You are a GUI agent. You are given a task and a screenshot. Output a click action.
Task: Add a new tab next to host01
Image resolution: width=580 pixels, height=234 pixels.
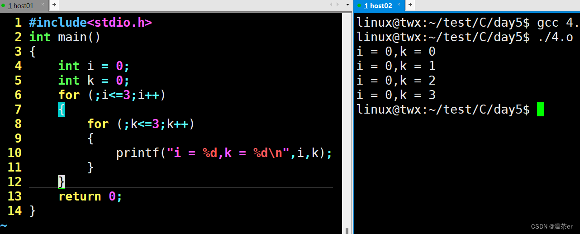(x=54, y=5)
